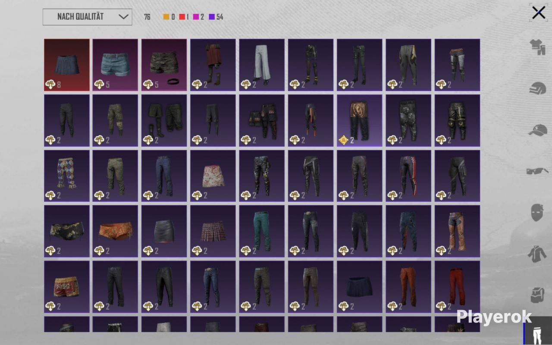Open the helmet category in sidebar
This screenshot has height=345, width=552.
(537, 88)
